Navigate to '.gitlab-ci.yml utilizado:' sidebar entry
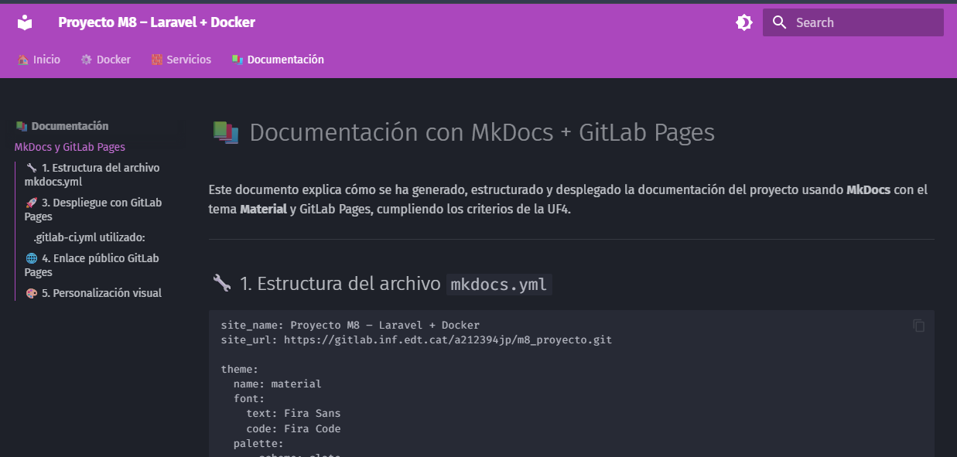957x457 pixels. pyautogui.click(x=89, y=237)
